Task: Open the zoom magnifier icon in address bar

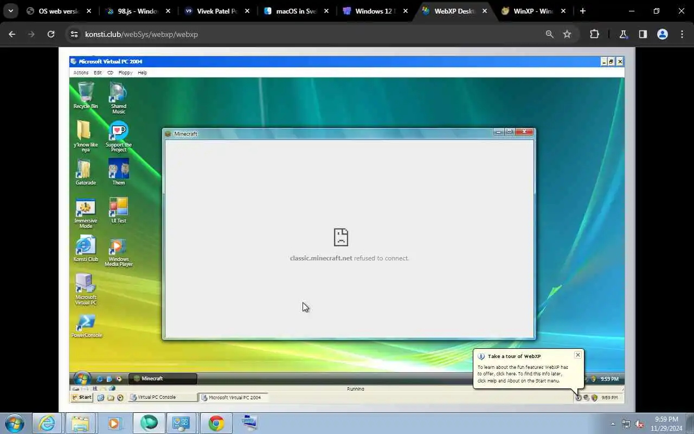Action: click(x=550, y=34)
